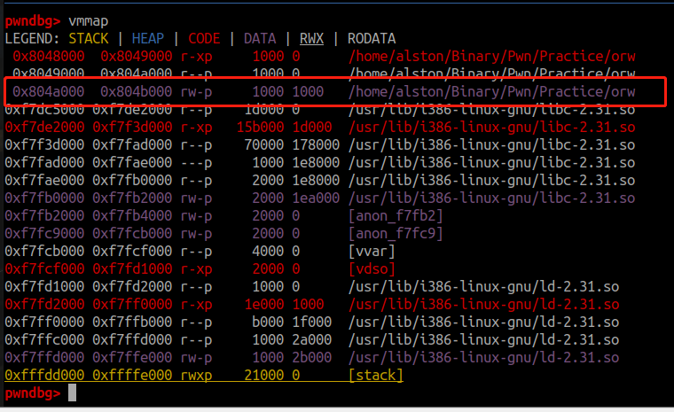
Task: Click the orw path in the rw-p row
Action: pyautogui.click(x=491, y=91)
